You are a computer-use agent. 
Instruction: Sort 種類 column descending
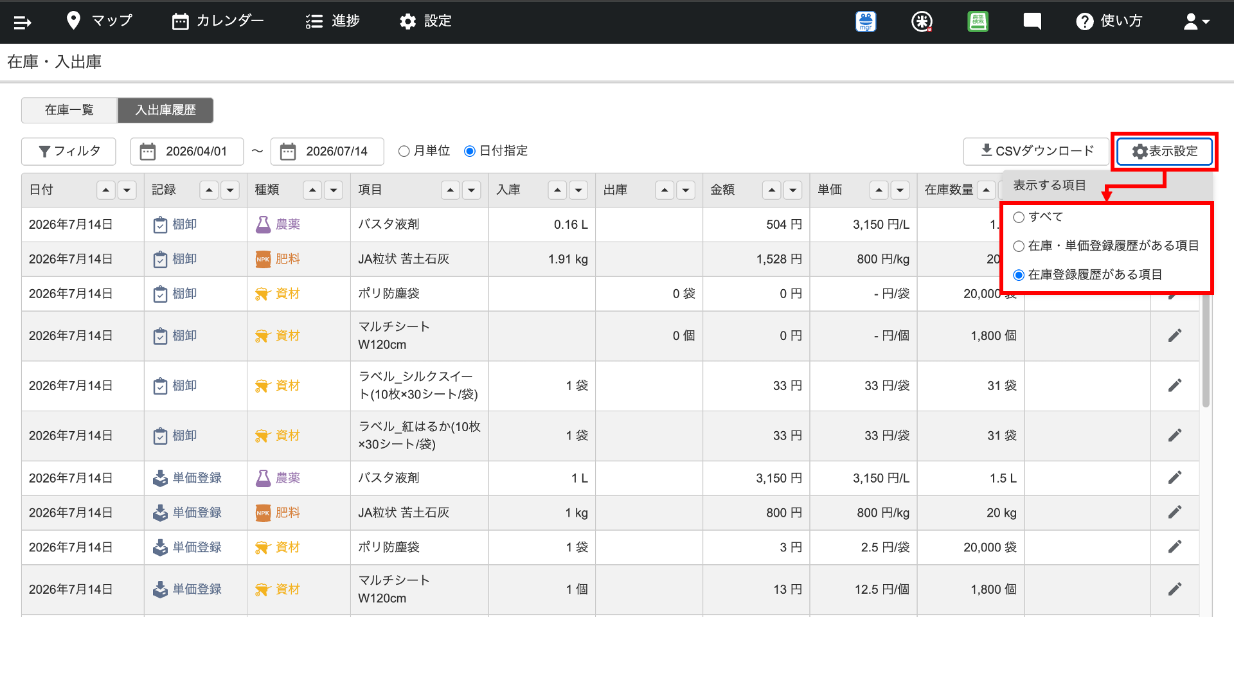pyautogui.click(x=334, y=190)
